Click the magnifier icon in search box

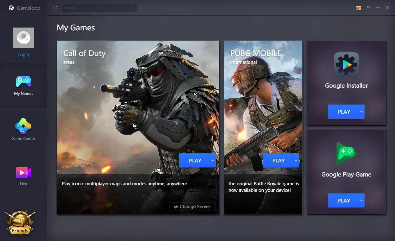click(x=133, y=8)
